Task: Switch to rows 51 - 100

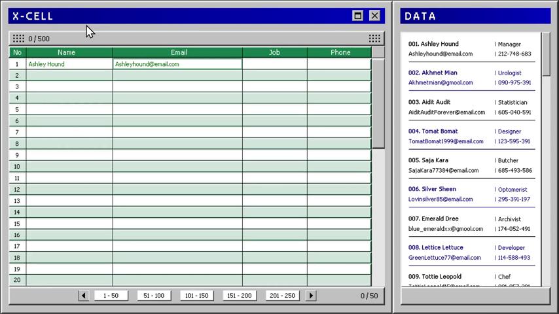Action: click(x=153, y=296)
